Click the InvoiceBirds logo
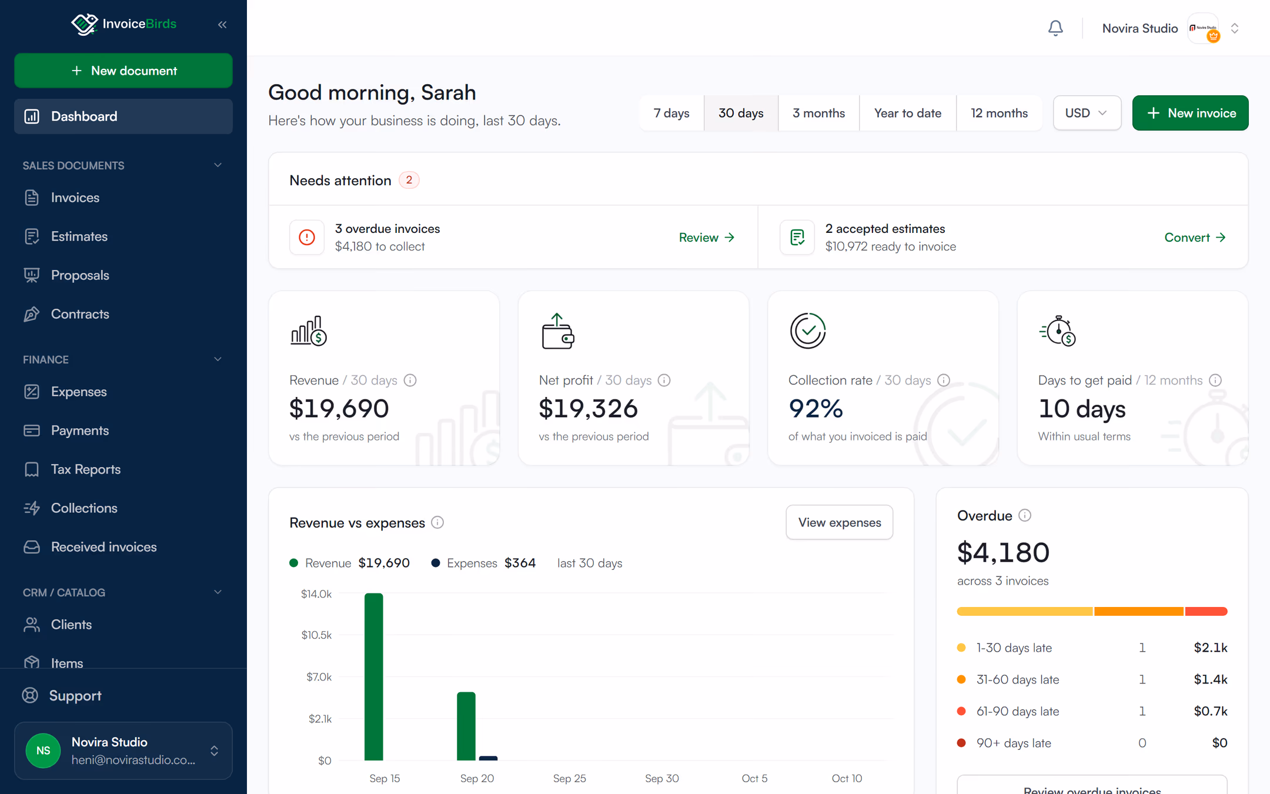1270x794 pixels. [x=123, y=24]
